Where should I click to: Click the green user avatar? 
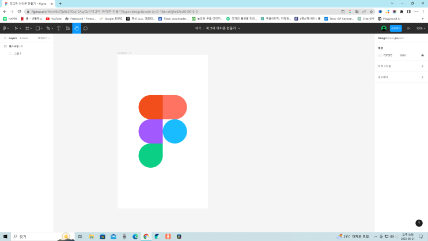384,28
